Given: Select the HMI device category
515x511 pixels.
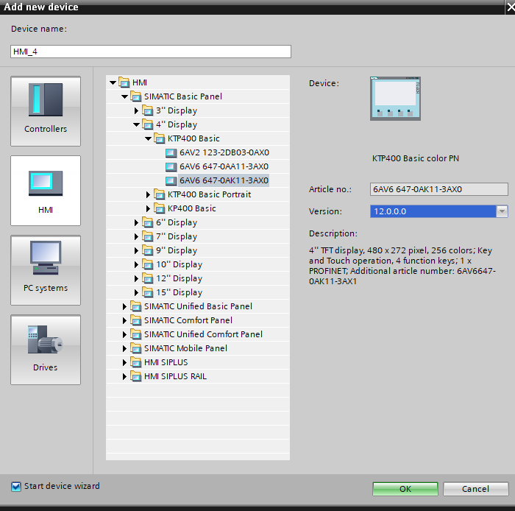Looking at the screenshot, I should (46, 191).
